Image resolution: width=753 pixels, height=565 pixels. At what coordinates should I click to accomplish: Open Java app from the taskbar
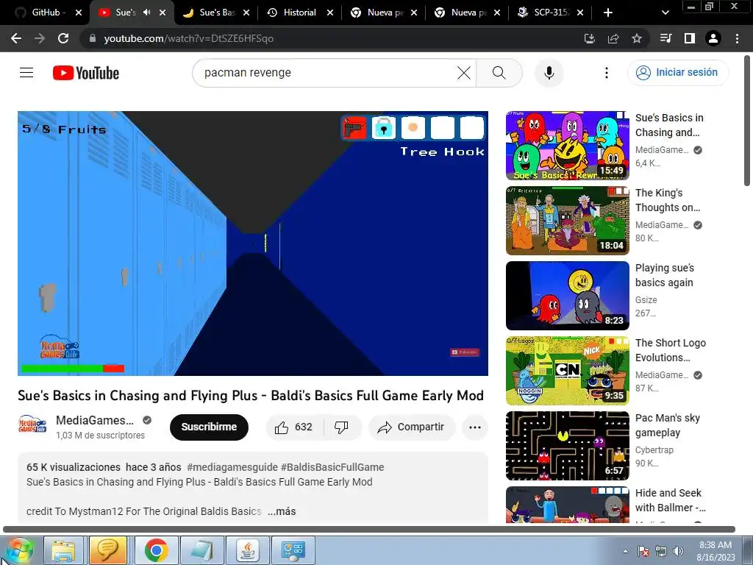pyautogui.click(x=247, y=550)
